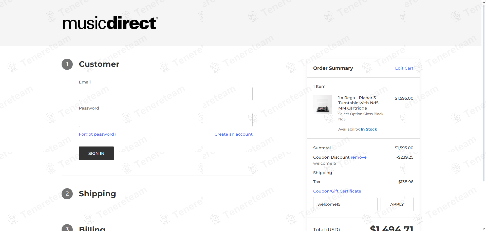
Task: Select the coupon discount amount -$239.25
Action: [405, 157]
